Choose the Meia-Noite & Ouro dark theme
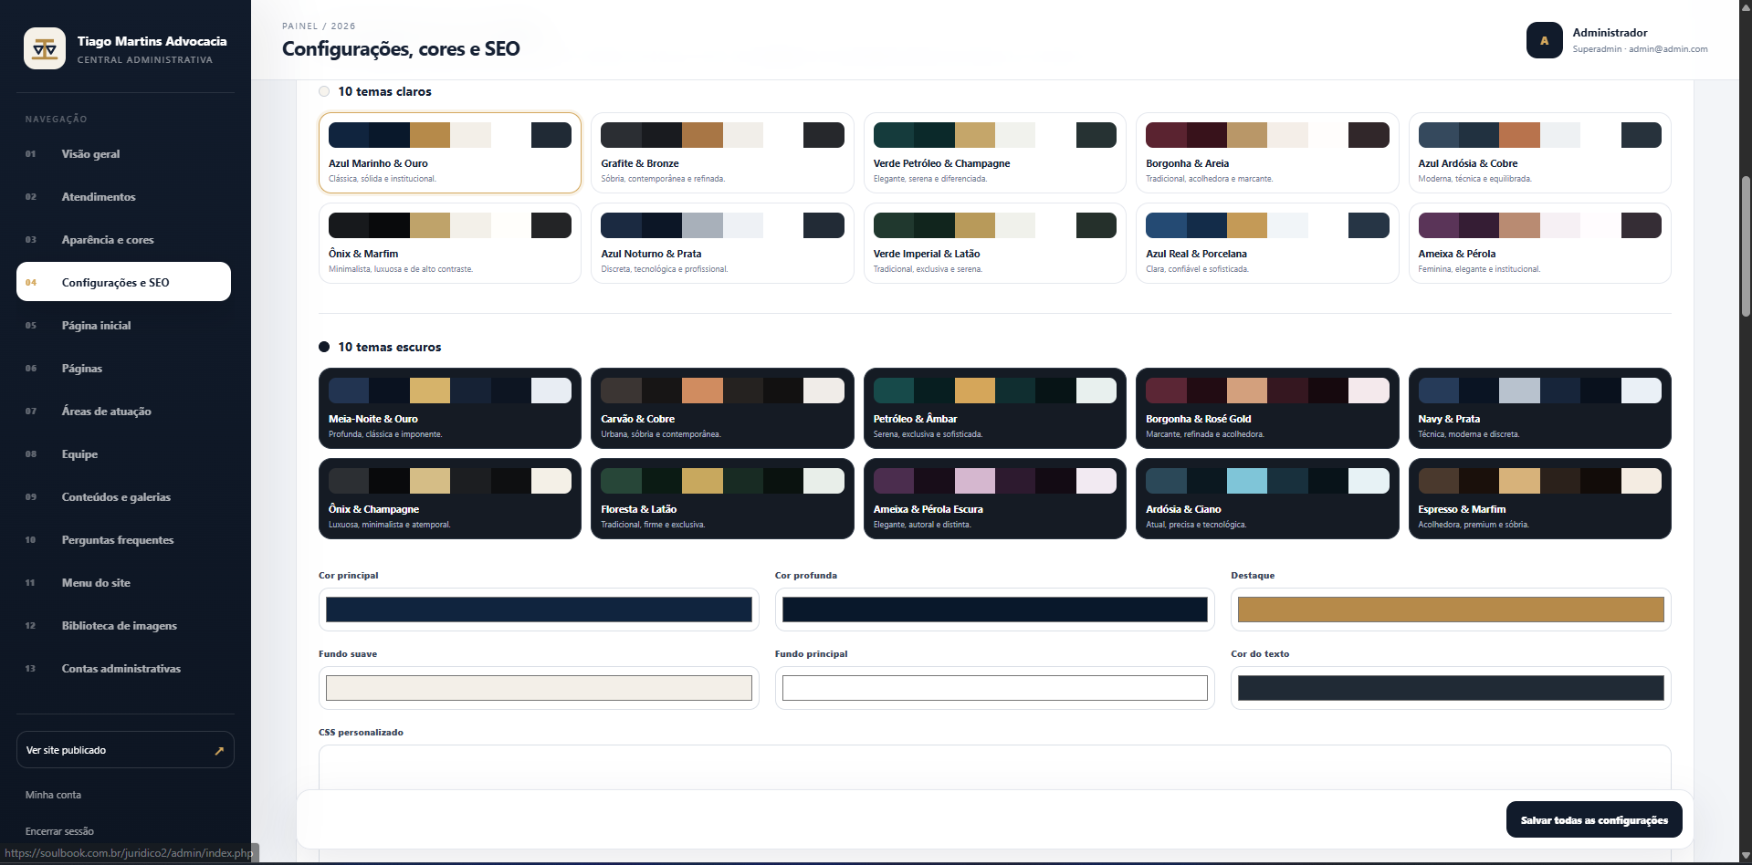This screenshot has width=1752, height=865. pyautogui.click(x=449, y=409)
